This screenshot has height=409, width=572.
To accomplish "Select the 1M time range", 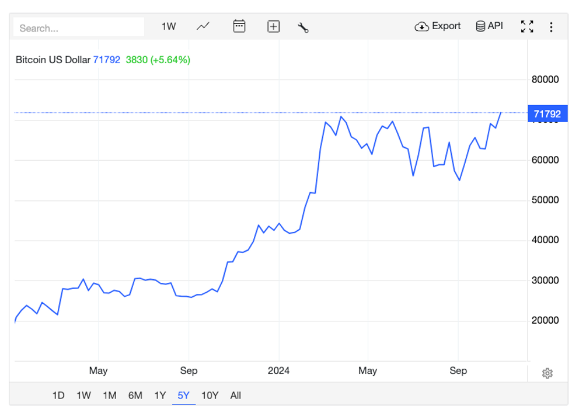I will coord(109,396).
